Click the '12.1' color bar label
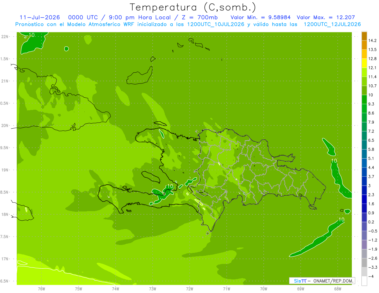Image resolution: width=379 pixels, height=293 pixels. (x=373, y=68)
